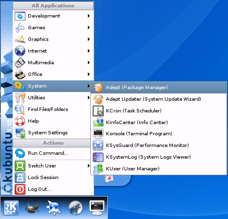Open the Office menu entry

tap(53, 74)
